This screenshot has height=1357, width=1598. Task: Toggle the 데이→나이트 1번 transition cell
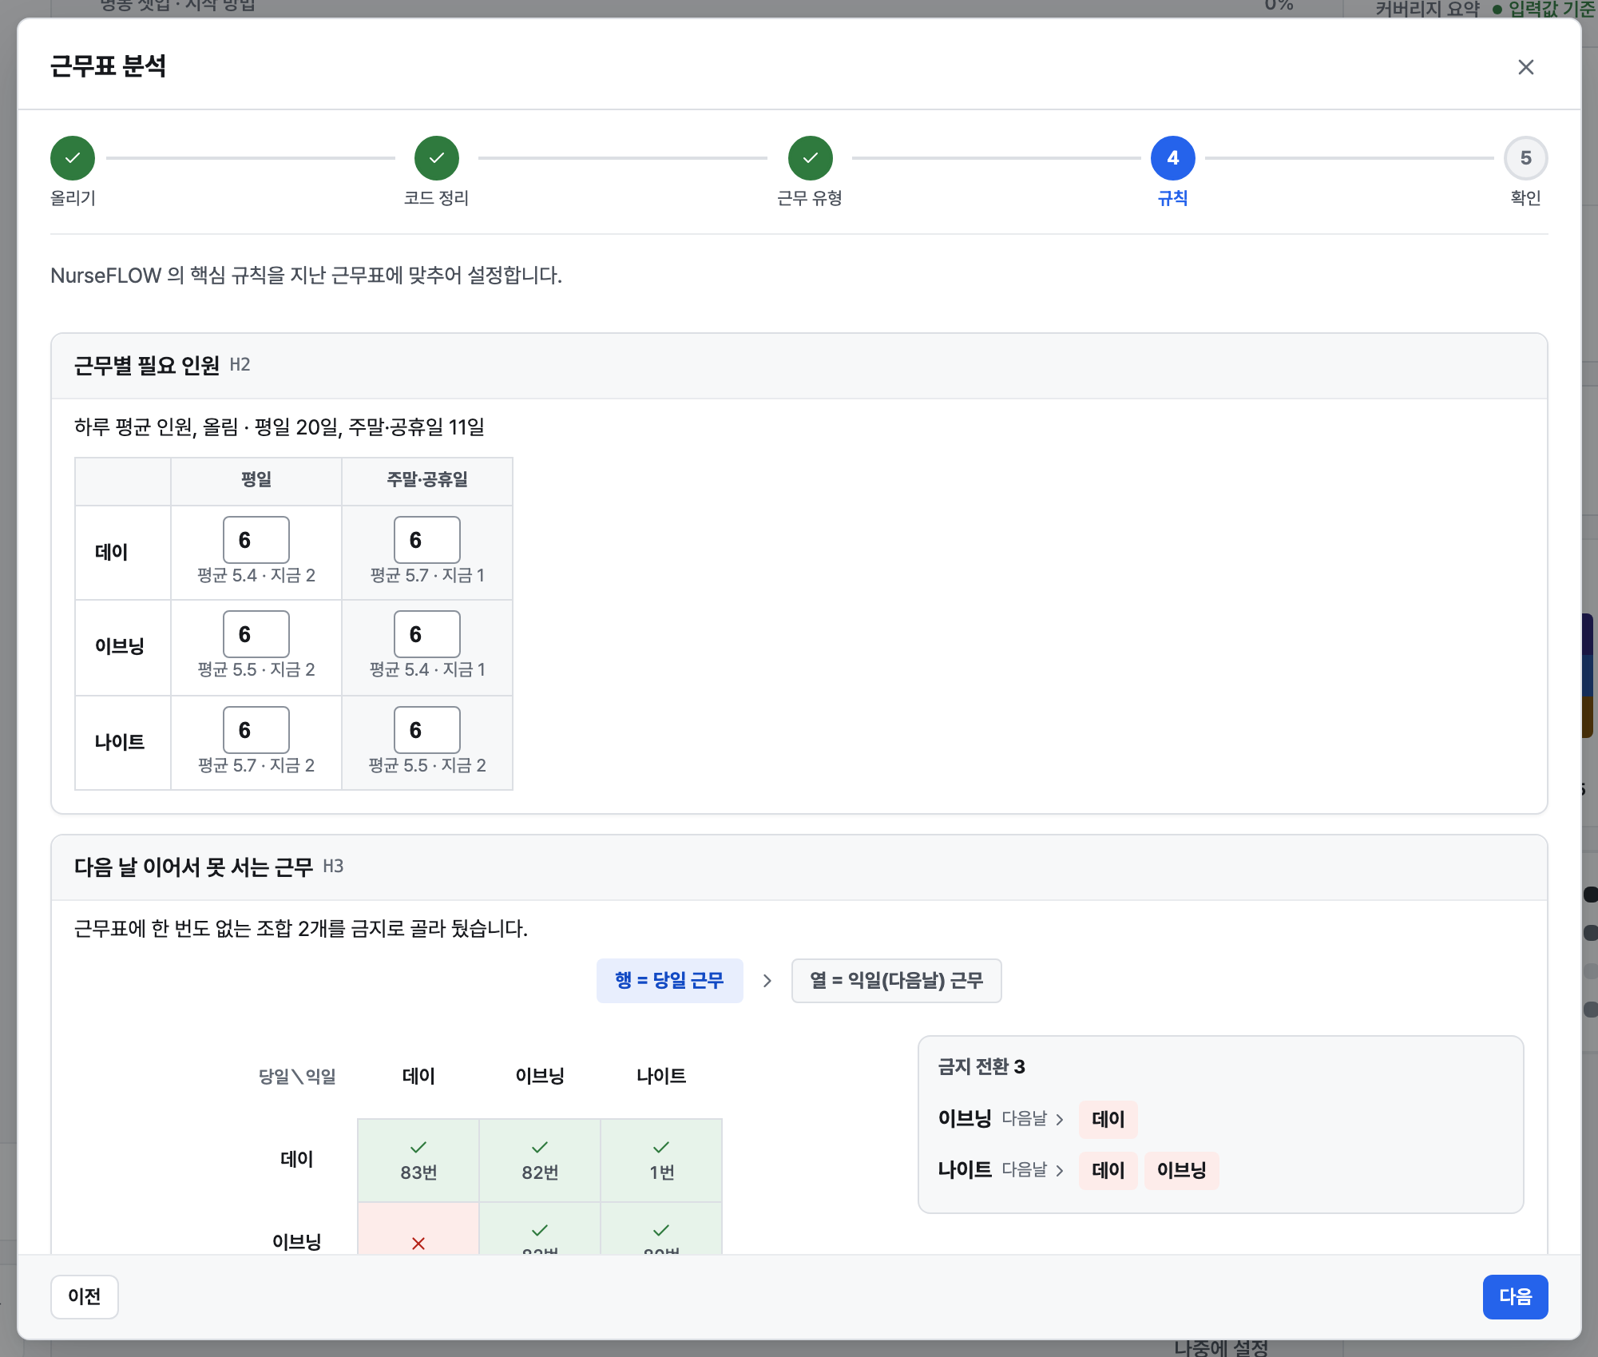point(661,1160)
